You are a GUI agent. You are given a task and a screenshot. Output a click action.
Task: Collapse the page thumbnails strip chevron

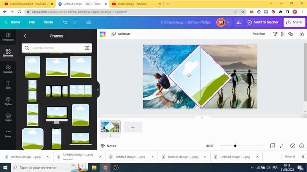tap(202, 118)
